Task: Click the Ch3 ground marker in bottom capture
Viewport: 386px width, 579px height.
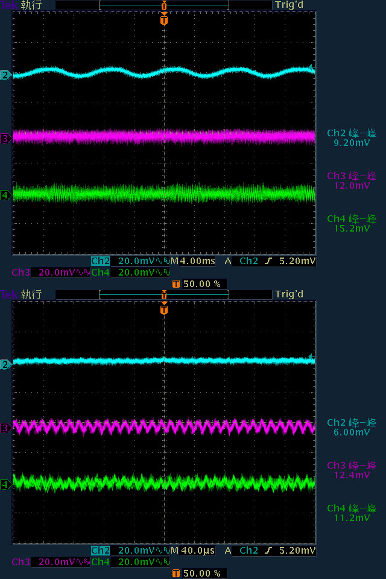Action: [x=5, y=428]
